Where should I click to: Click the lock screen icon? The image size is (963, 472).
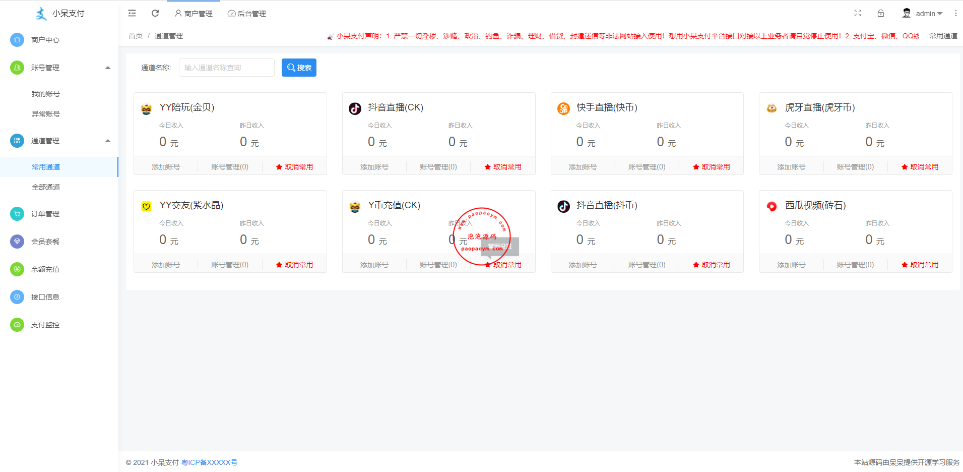(x=881, y=13)
